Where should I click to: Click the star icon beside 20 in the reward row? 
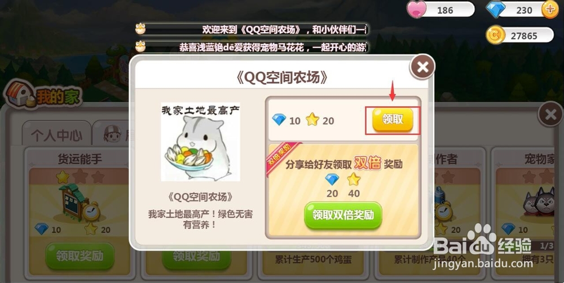click(x=312, y=119)
